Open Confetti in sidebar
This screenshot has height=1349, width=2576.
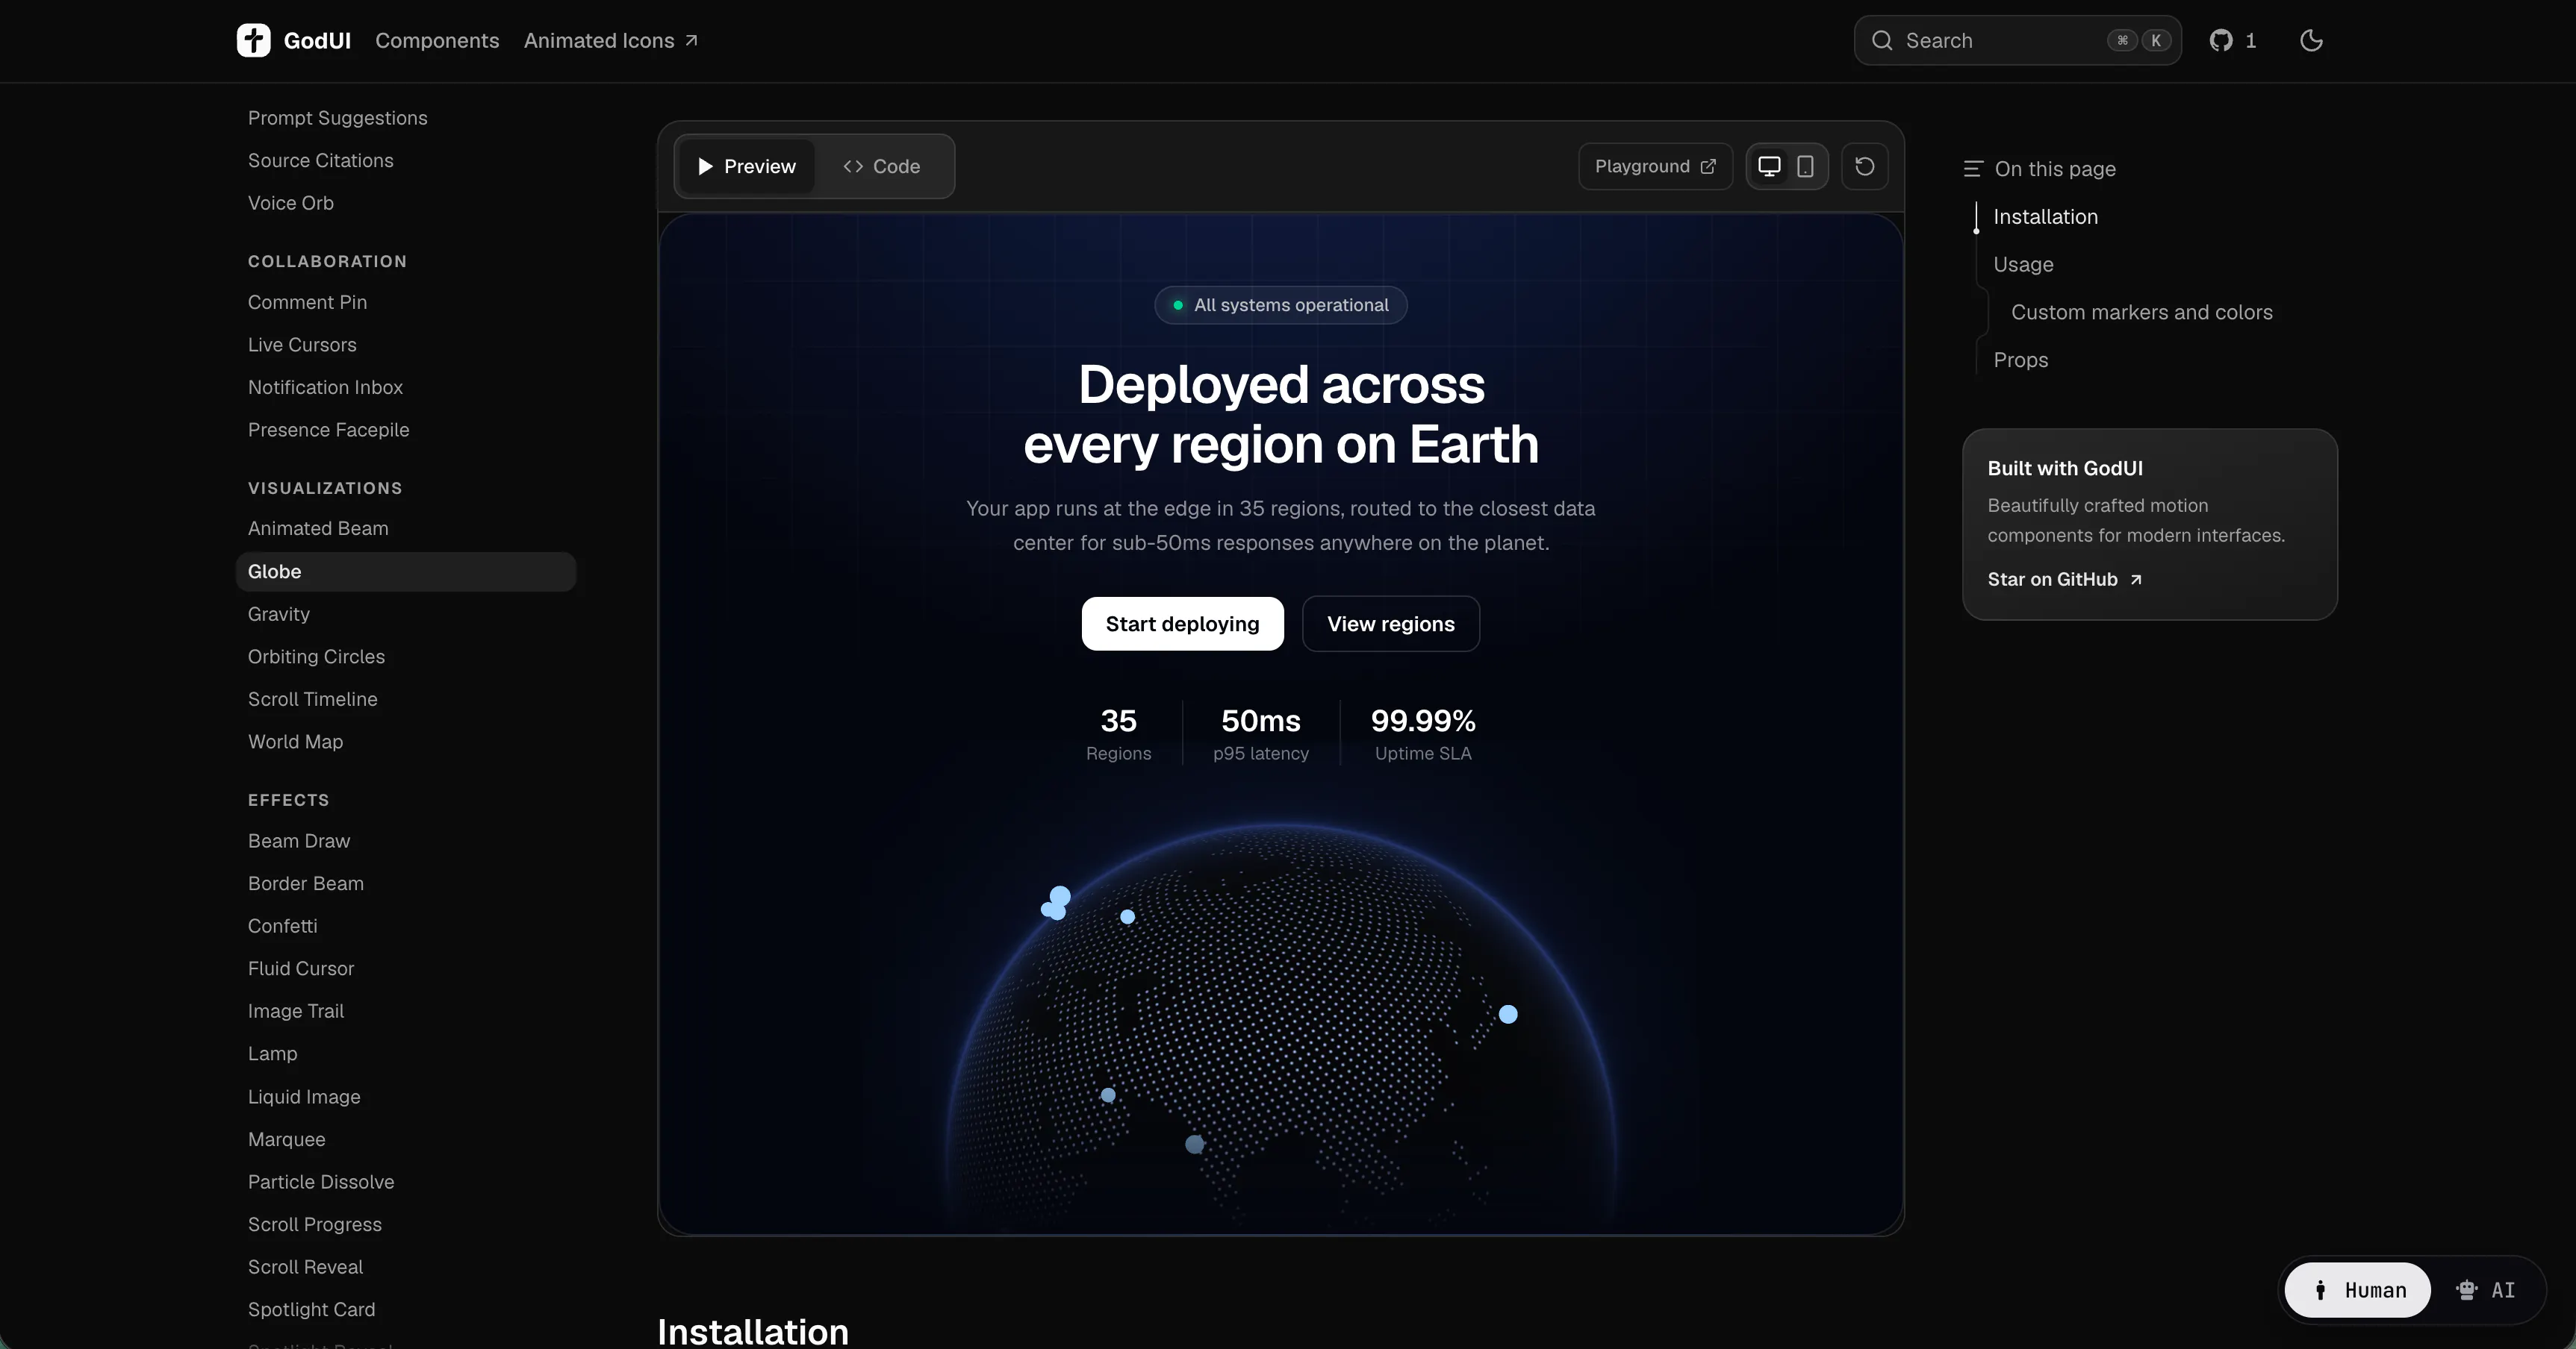coord(282,926)
